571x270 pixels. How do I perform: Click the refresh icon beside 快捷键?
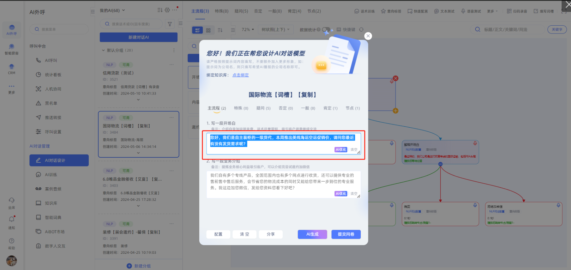[361, 30]
